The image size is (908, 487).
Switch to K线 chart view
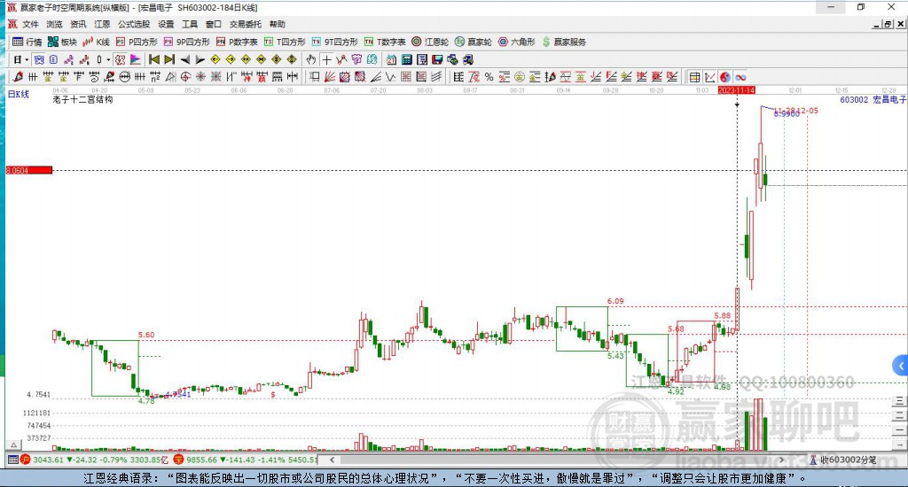click(x=96, y=42)
